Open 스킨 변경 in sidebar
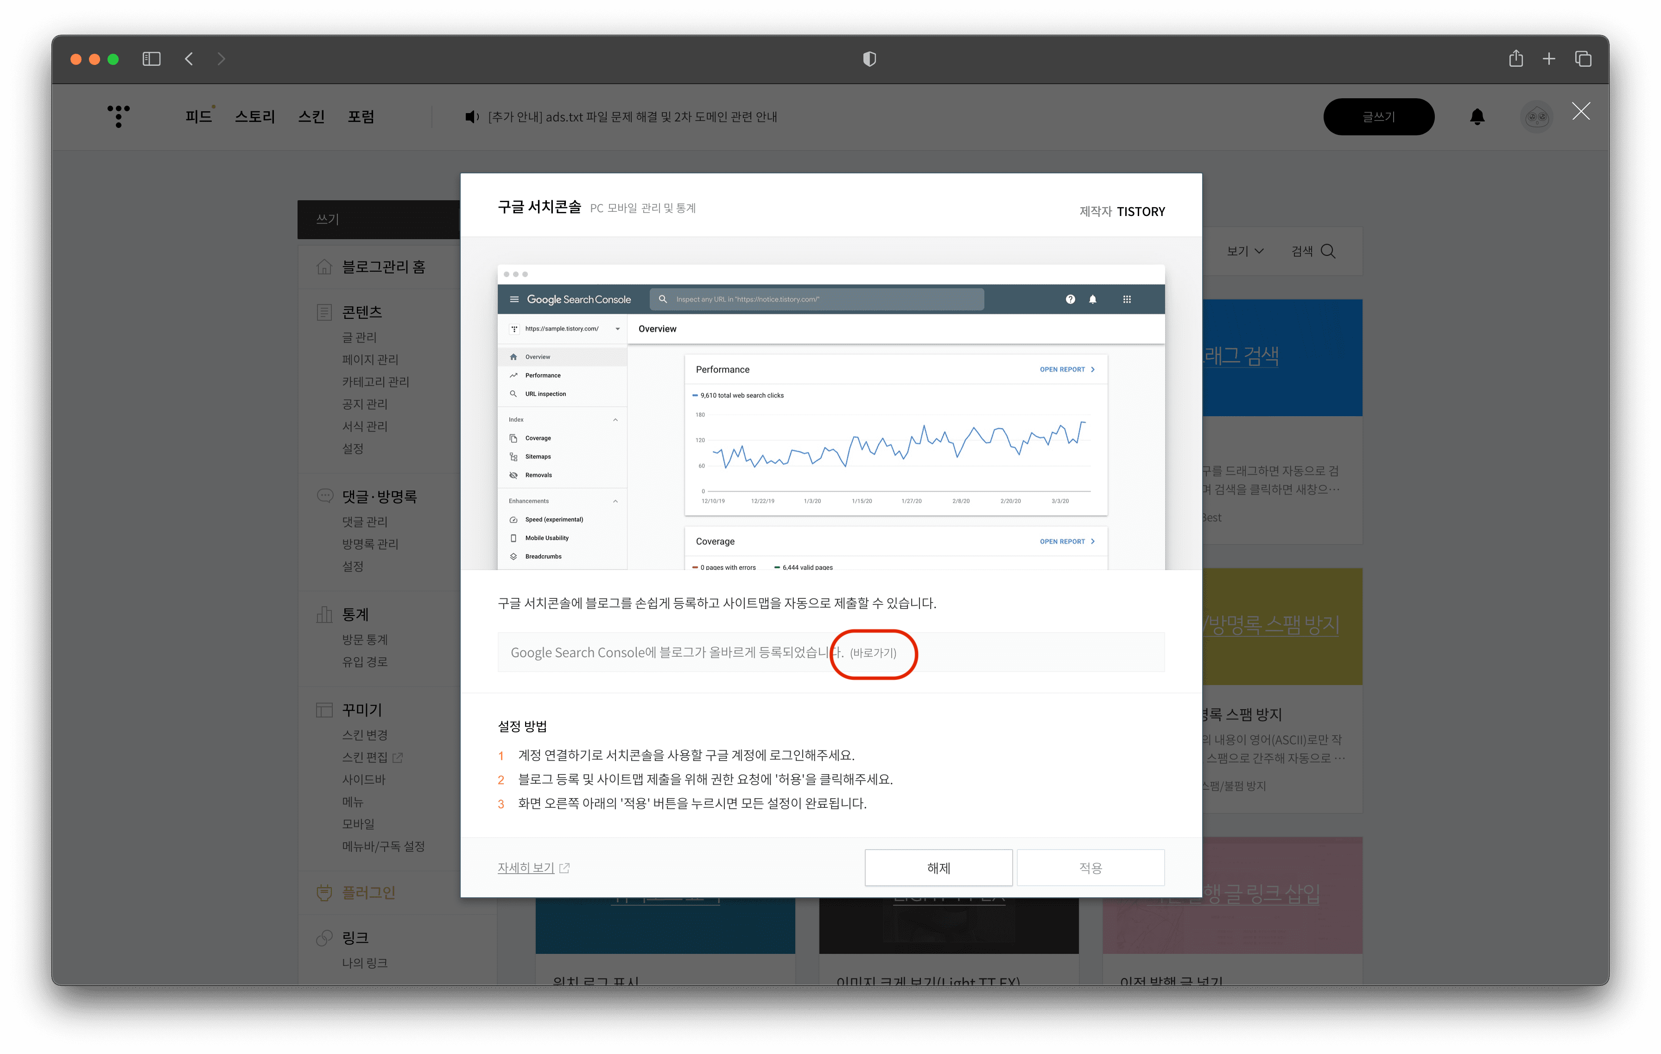1661x1054 pixels. click(365, 735)
